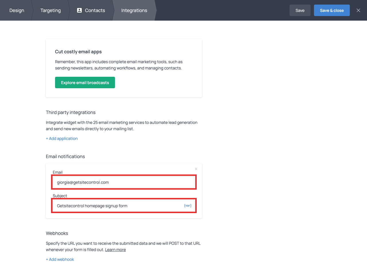The image size is (367, 275).
Task: Close the widget editor with the X icon
Action: pos(358,10)
